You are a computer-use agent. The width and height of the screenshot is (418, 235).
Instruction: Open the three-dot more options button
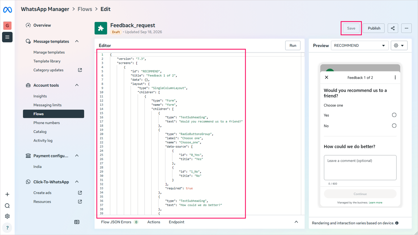pos(407,28)
